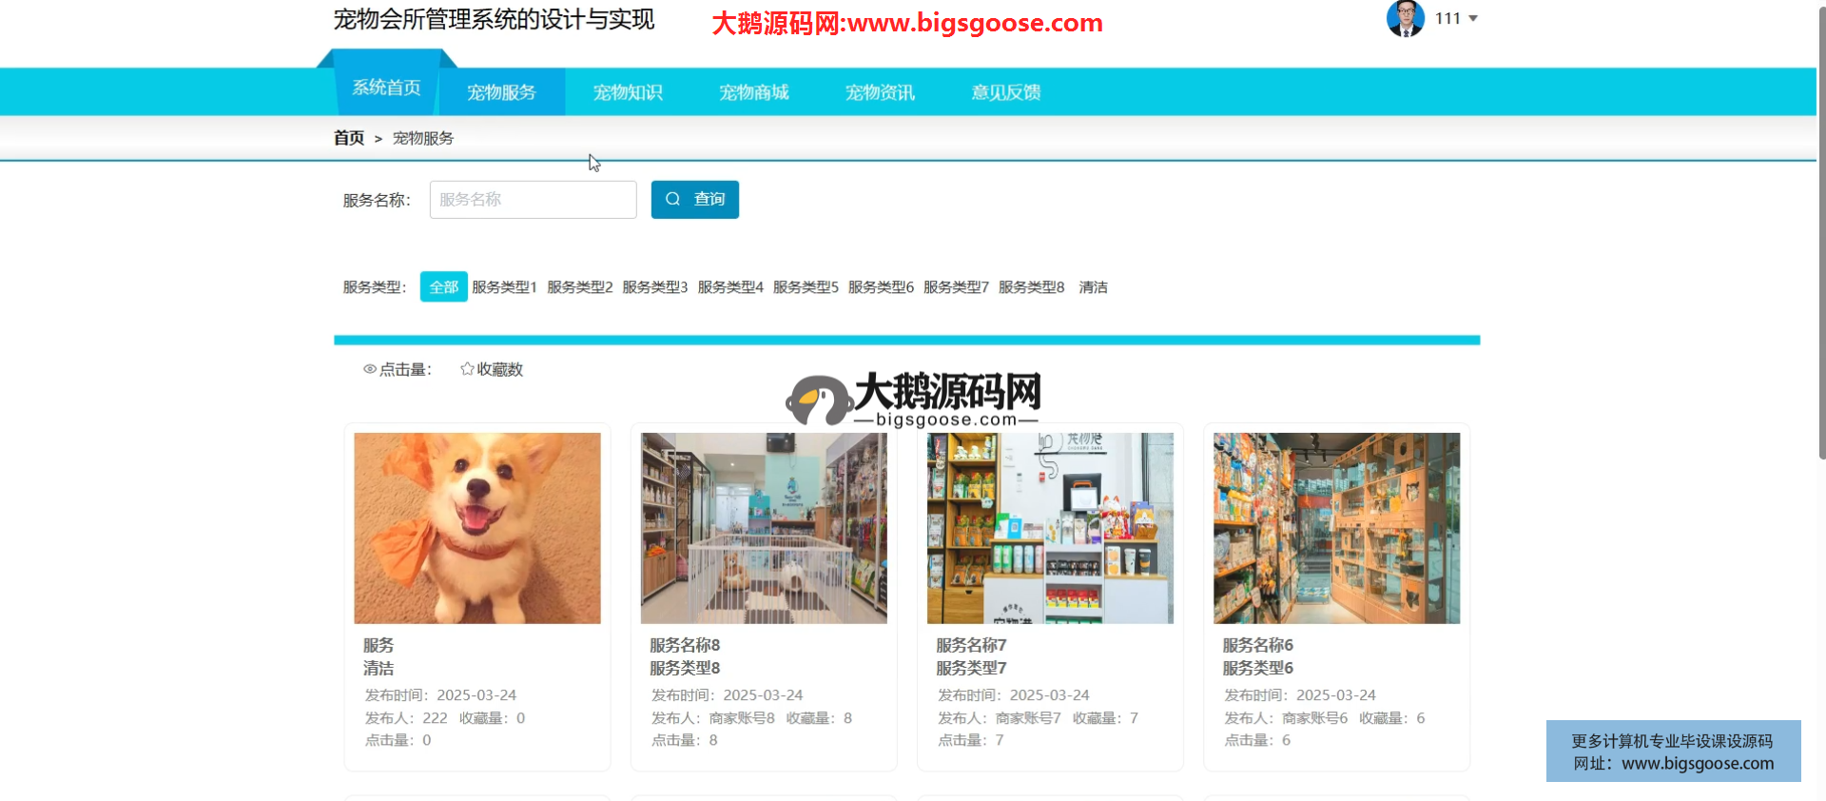Click the 服务类型6 label on card
1826x801 pixels.
pyautogui.click(x=1257, y=668)
